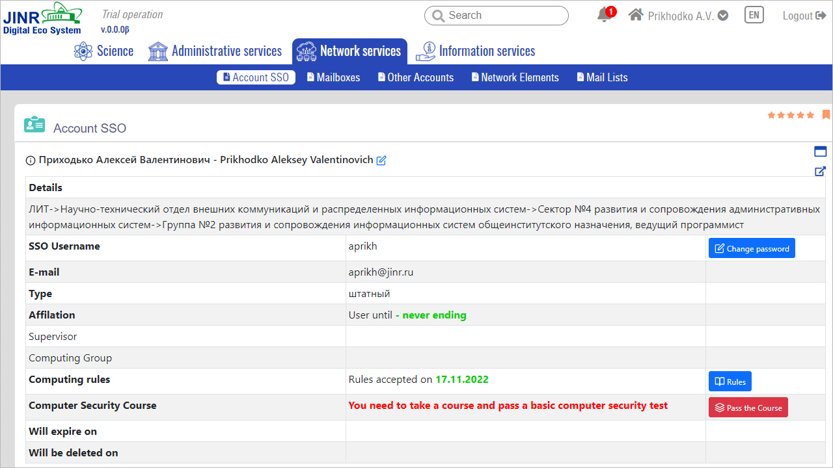Click the edit pencil icon next to the name
833x468 pixels.
381,161
